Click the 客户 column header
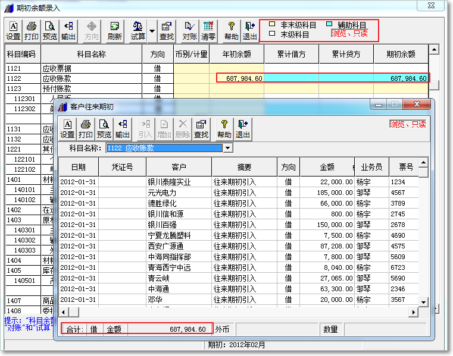 (179, 168)
